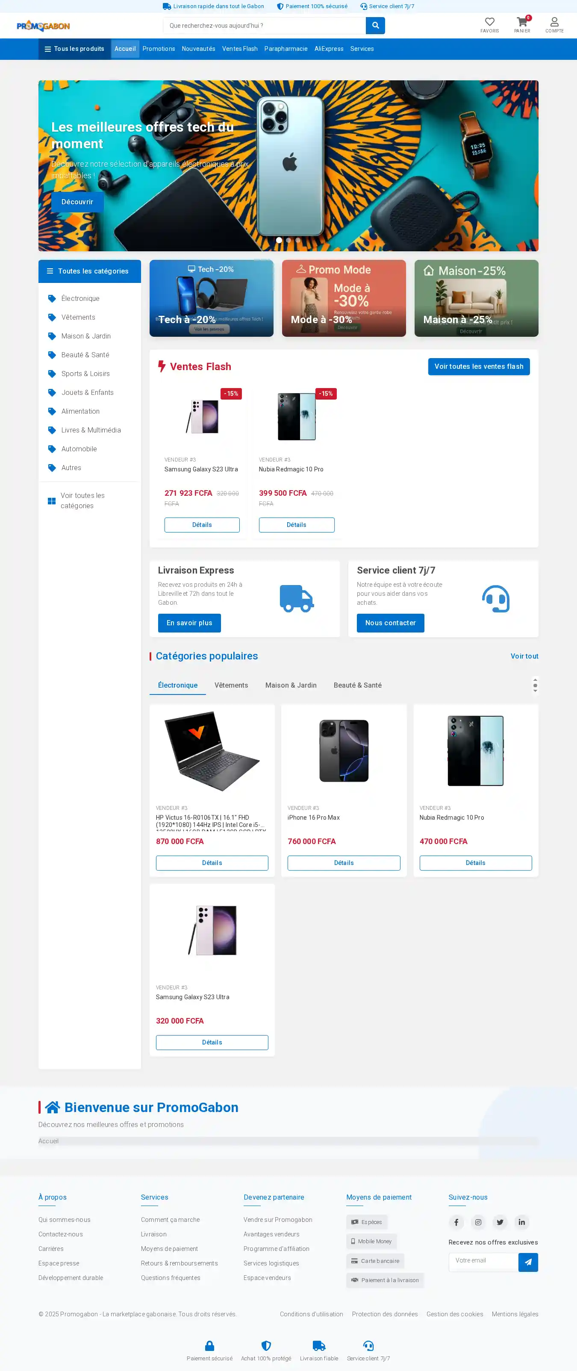Open the Nous contacter button
577x1371 pixels.
(x=390, y=623)
